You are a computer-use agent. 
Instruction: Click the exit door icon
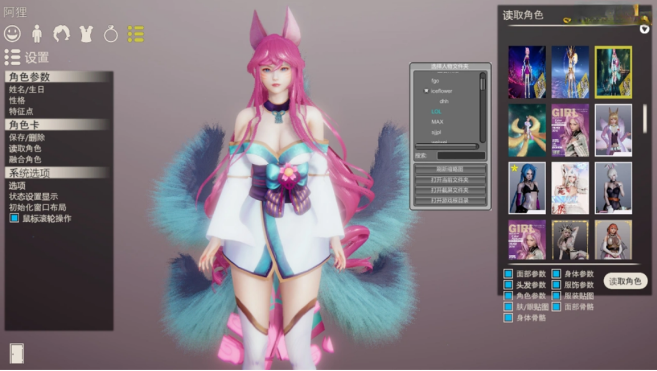(16, 353)
